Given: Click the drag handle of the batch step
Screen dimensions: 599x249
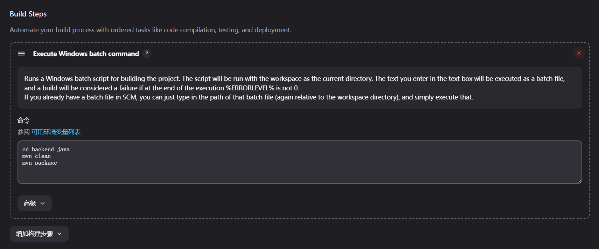Looking at the screenshot, I should click(21, 54).
